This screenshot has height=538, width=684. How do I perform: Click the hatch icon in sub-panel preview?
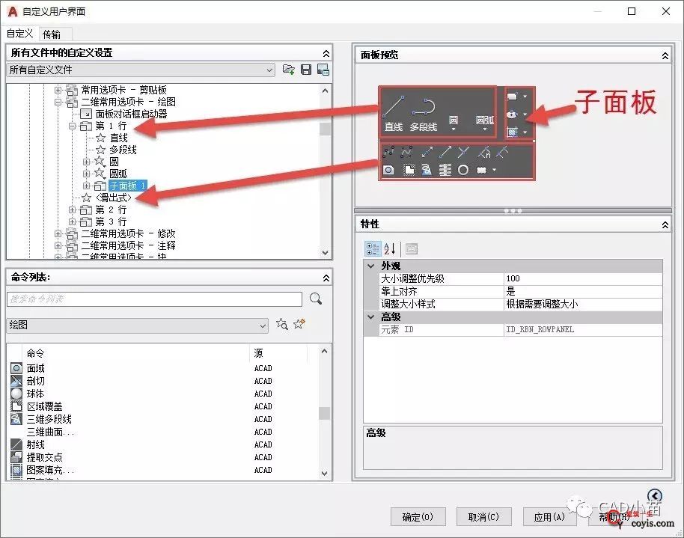click(x=513, y=132)
